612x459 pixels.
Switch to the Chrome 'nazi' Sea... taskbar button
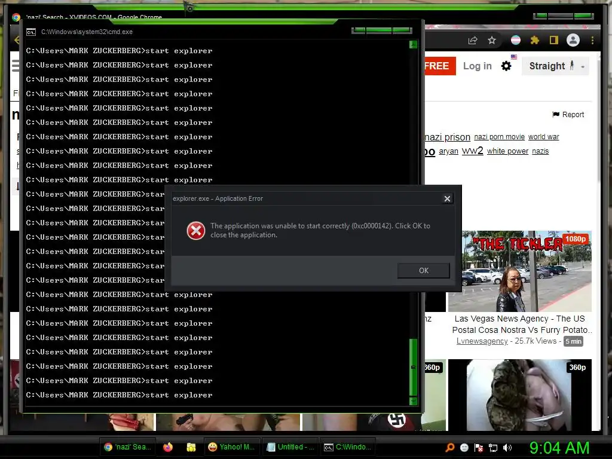(128, 447)
